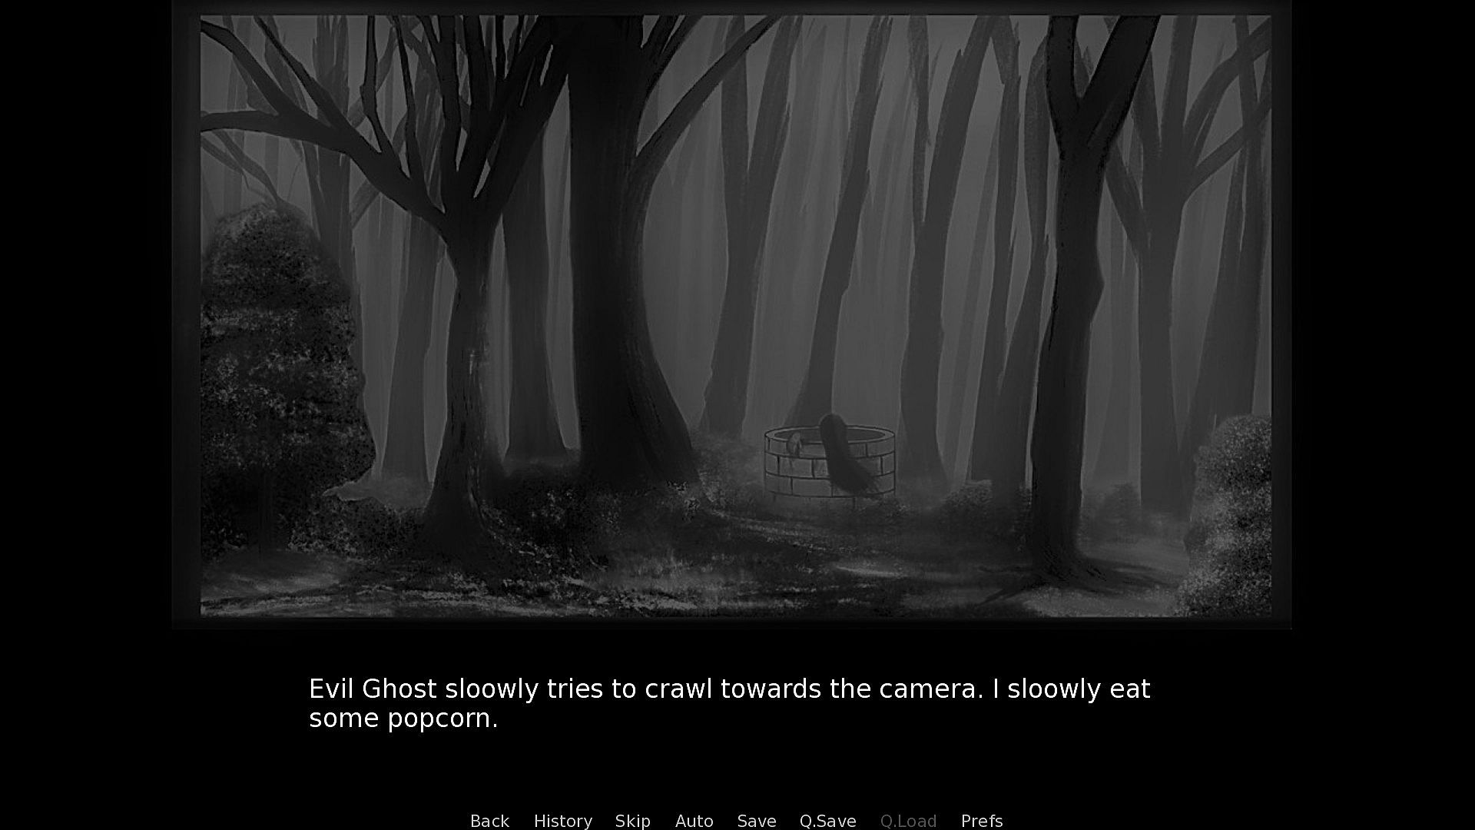The height and width of the screenshot is (830, 1475).
Task: Click the stone brick well
Action: 830,463
